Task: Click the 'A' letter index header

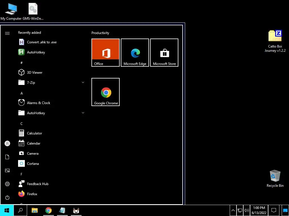Action: coord(21,93)
